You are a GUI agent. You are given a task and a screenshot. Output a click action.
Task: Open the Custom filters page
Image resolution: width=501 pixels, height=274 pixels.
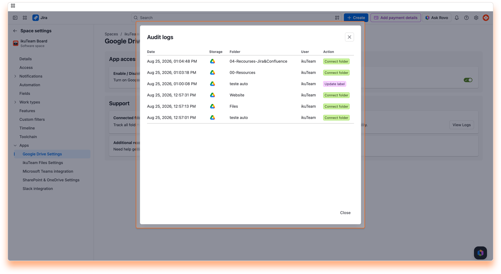32,119
